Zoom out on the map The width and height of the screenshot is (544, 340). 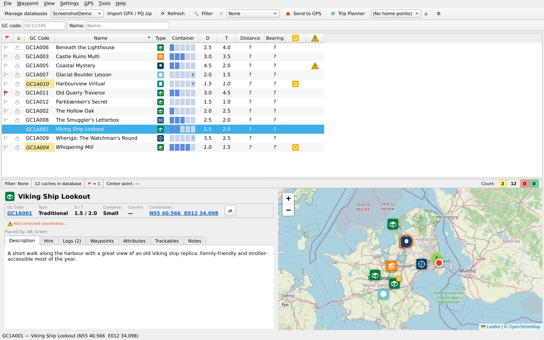pos(288,210)
